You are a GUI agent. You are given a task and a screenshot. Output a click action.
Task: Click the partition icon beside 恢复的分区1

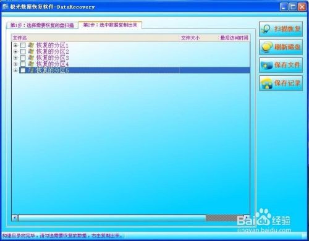pyautogui.click(x=31, y=45)
